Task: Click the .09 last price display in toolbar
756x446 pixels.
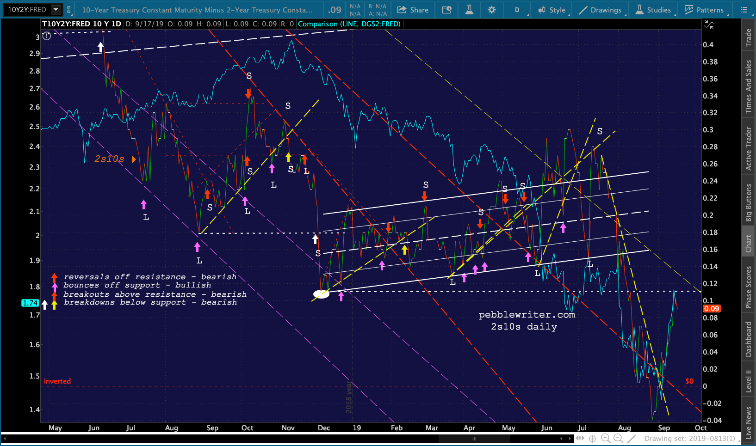Action: [x=335, y=10]
